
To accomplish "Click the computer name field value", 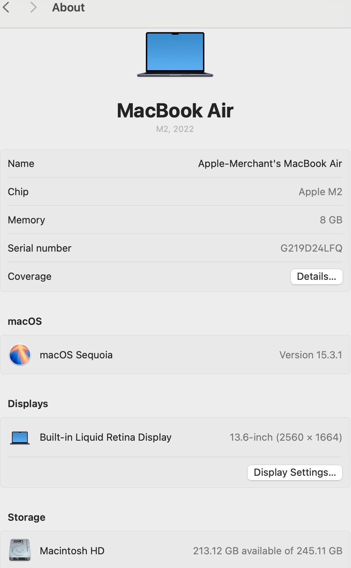I will tap(270, 164).
